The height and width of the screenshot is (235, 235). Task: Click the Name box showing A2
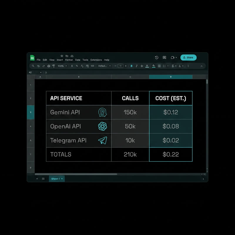point(35,72)
